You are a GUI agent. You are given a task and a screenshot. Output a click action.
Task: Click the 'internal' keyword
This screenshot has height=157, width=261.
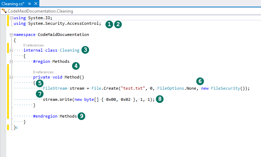[x=33, y=50]
